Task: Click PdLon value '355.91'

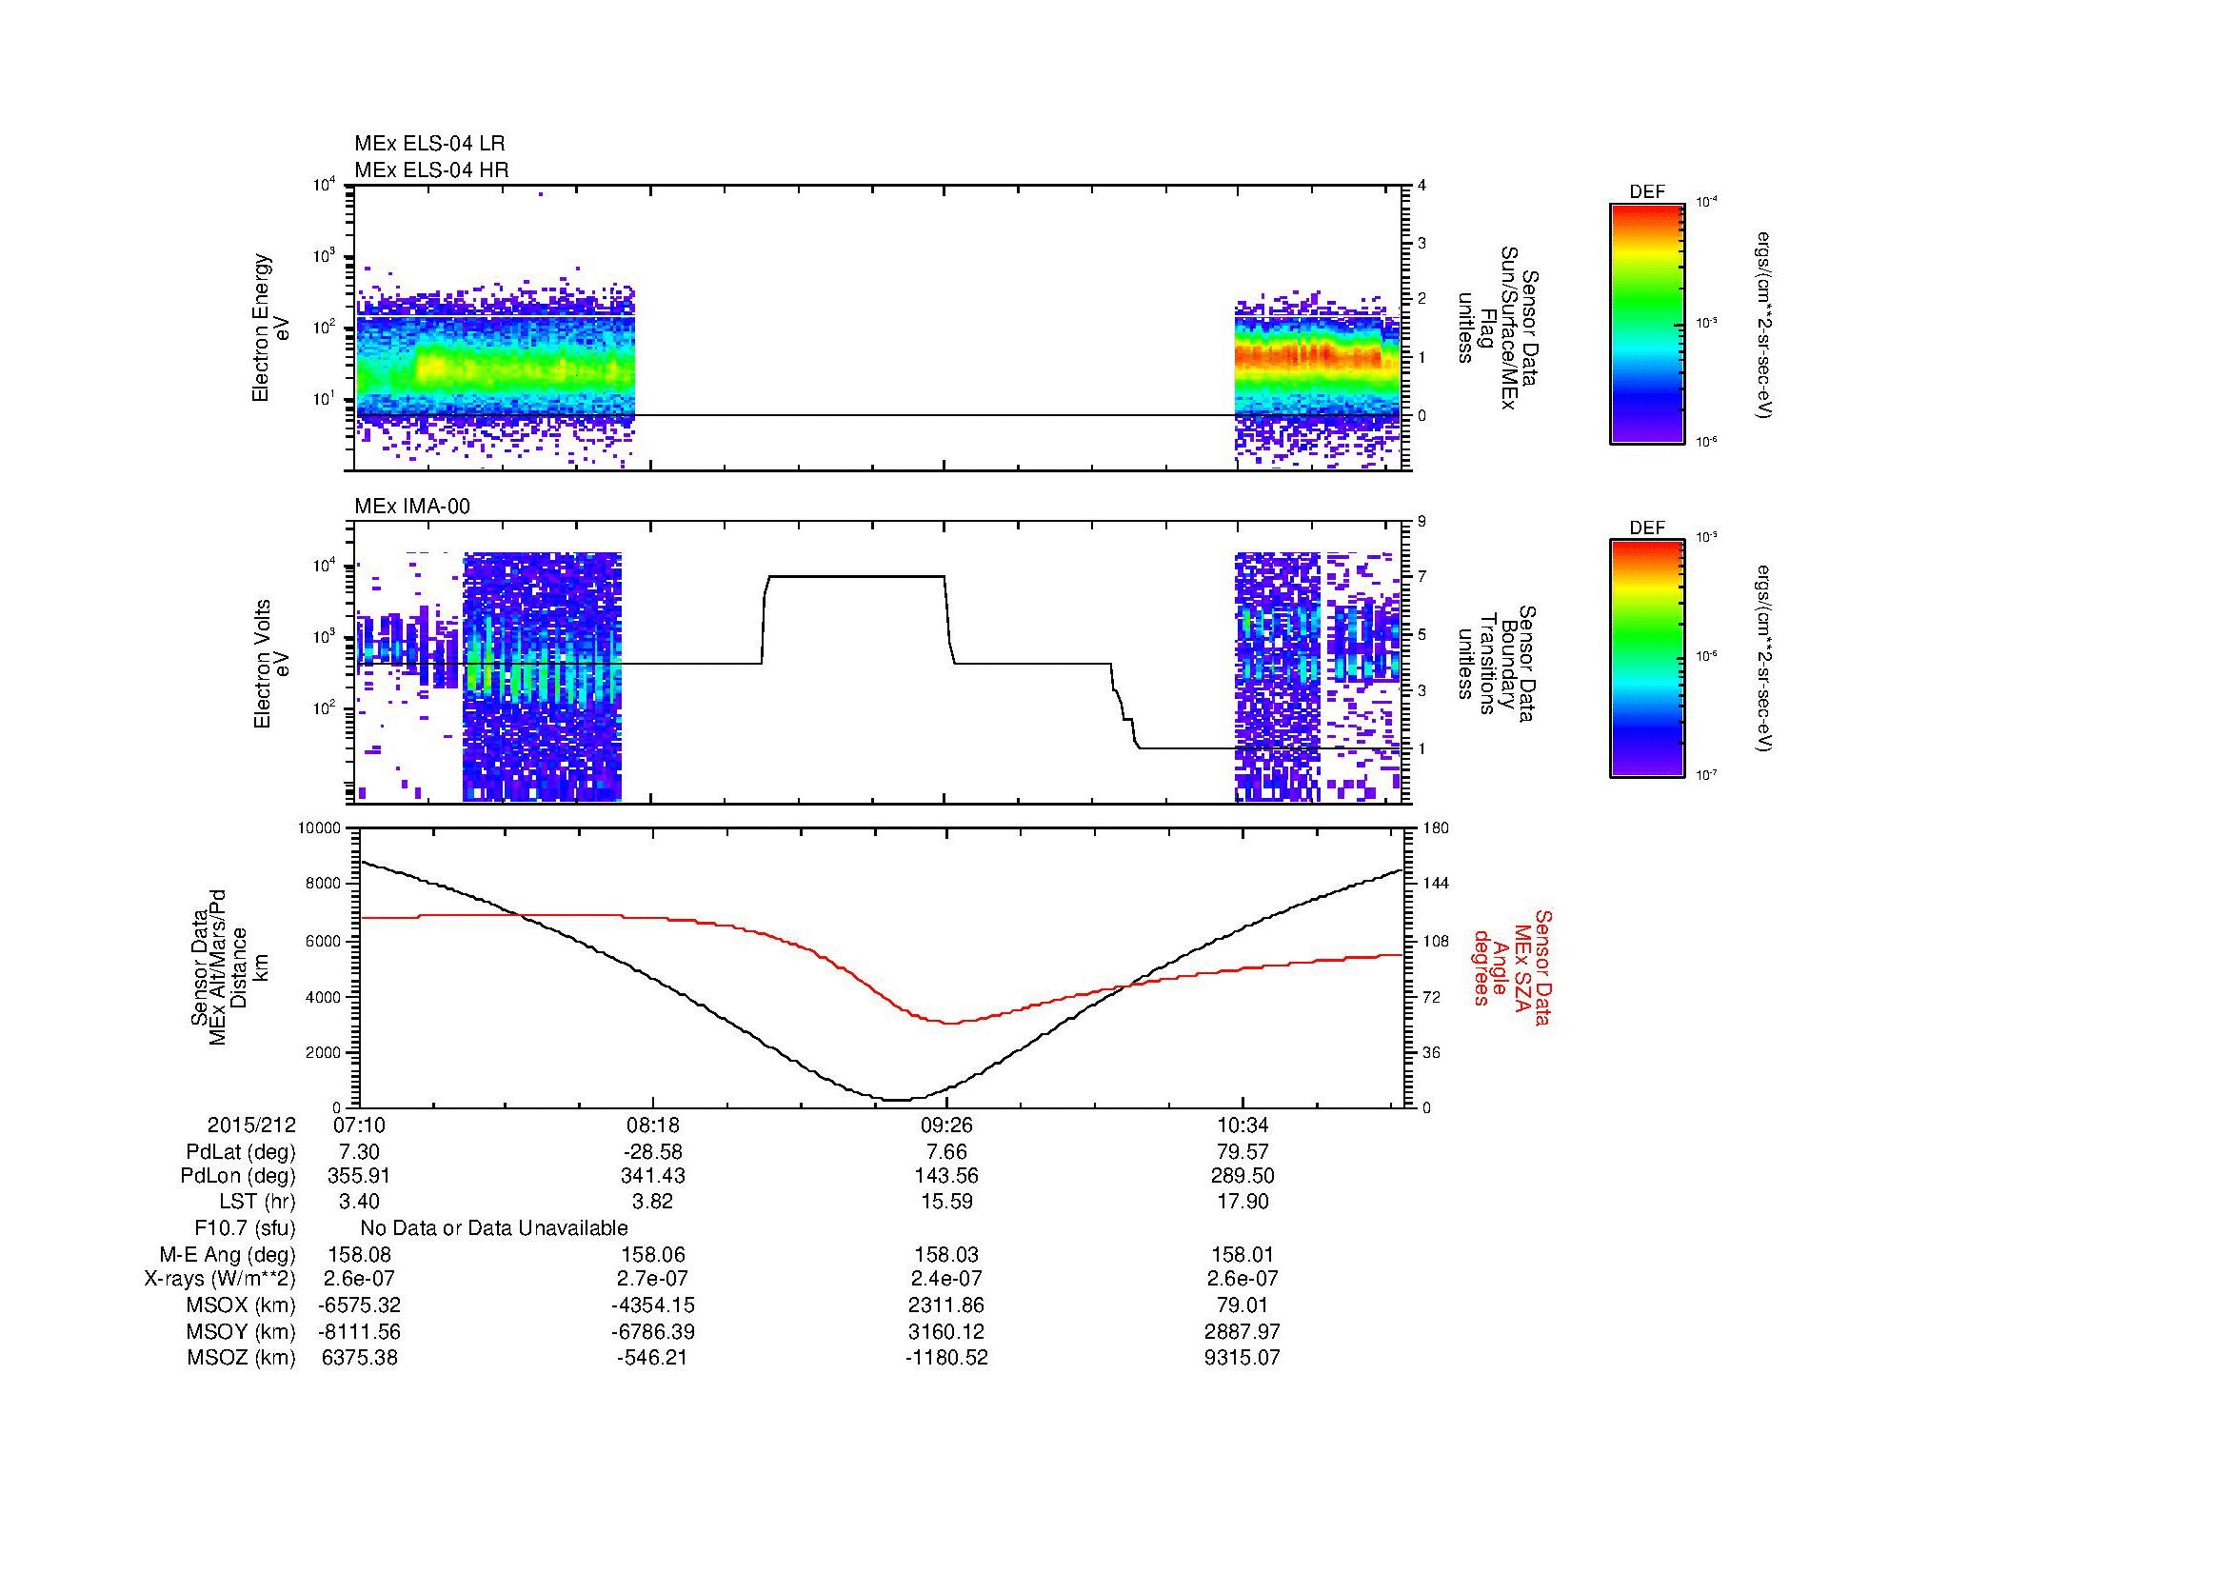Action: click(x=359, y=1176)
